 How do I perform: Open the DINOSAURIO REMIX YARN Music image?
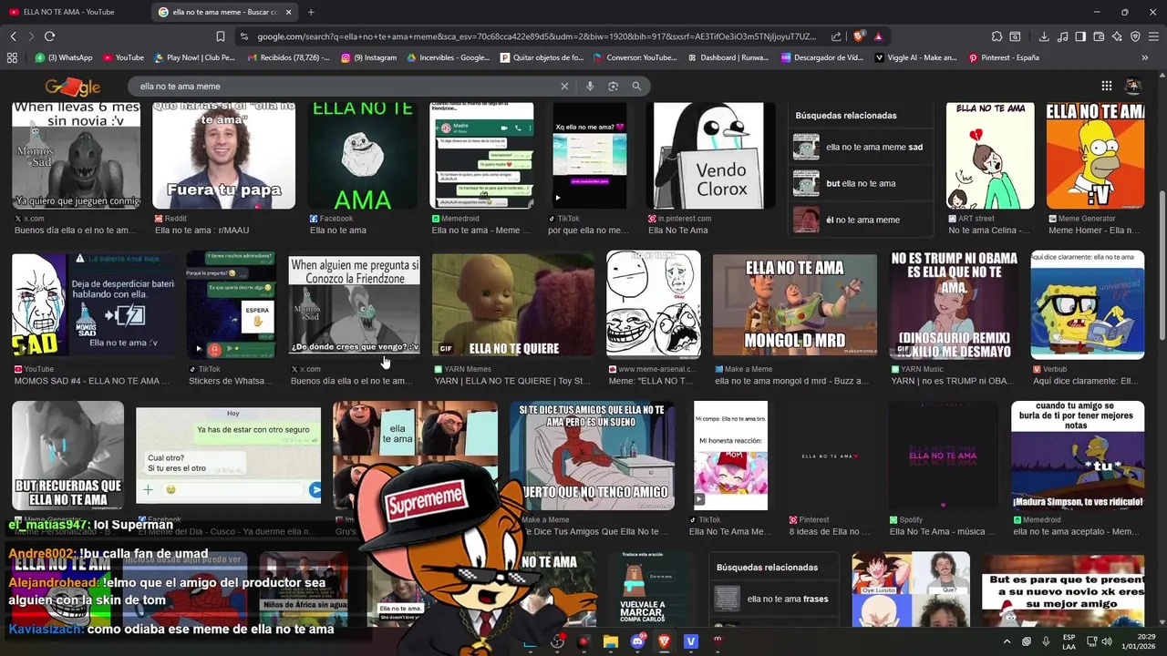(954, 306)
